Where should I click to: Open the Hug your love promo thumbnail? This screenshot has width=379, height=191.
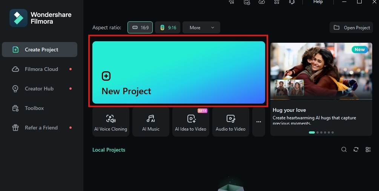coord(321,71)
